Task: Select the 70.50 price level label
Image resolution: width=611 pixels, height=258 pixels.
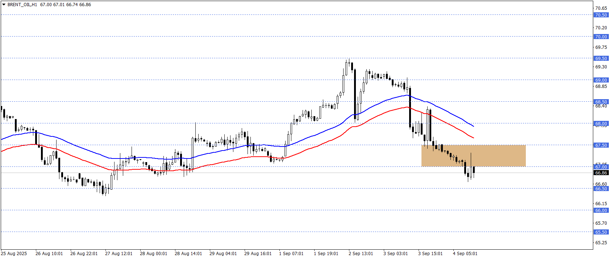Action: coord(601,15)
